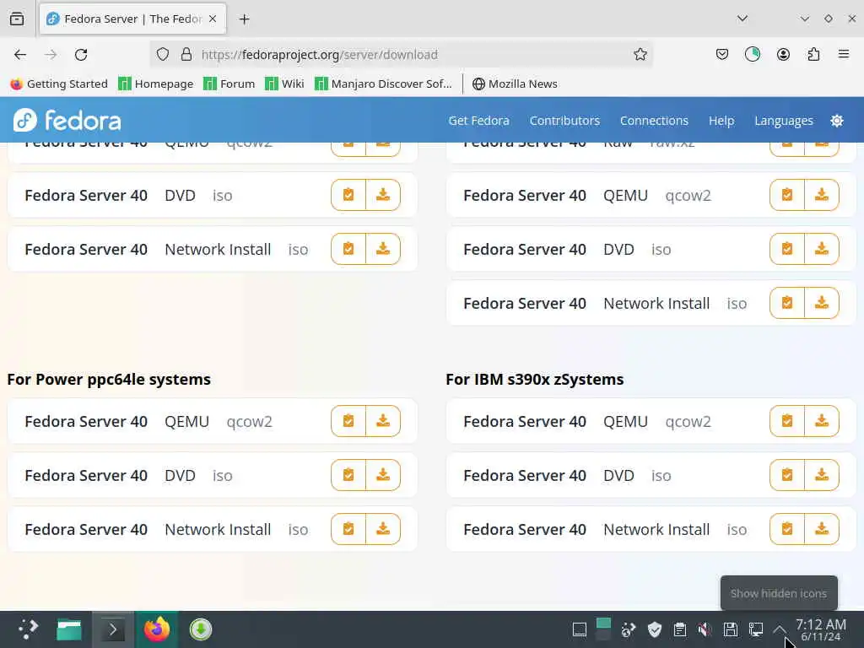Open checksum for ppc64le DVD iso
Screen dimensions: 864x648
pyautogui.click(x=348, y=475)
